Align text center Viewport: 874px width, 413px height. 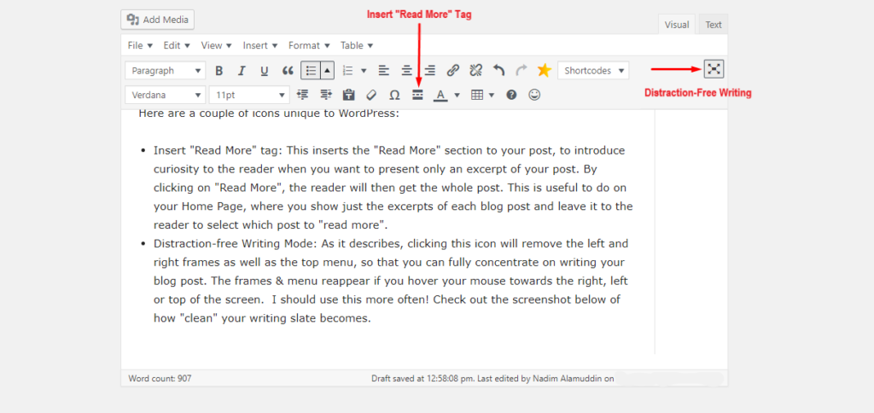tap(407, 71)
